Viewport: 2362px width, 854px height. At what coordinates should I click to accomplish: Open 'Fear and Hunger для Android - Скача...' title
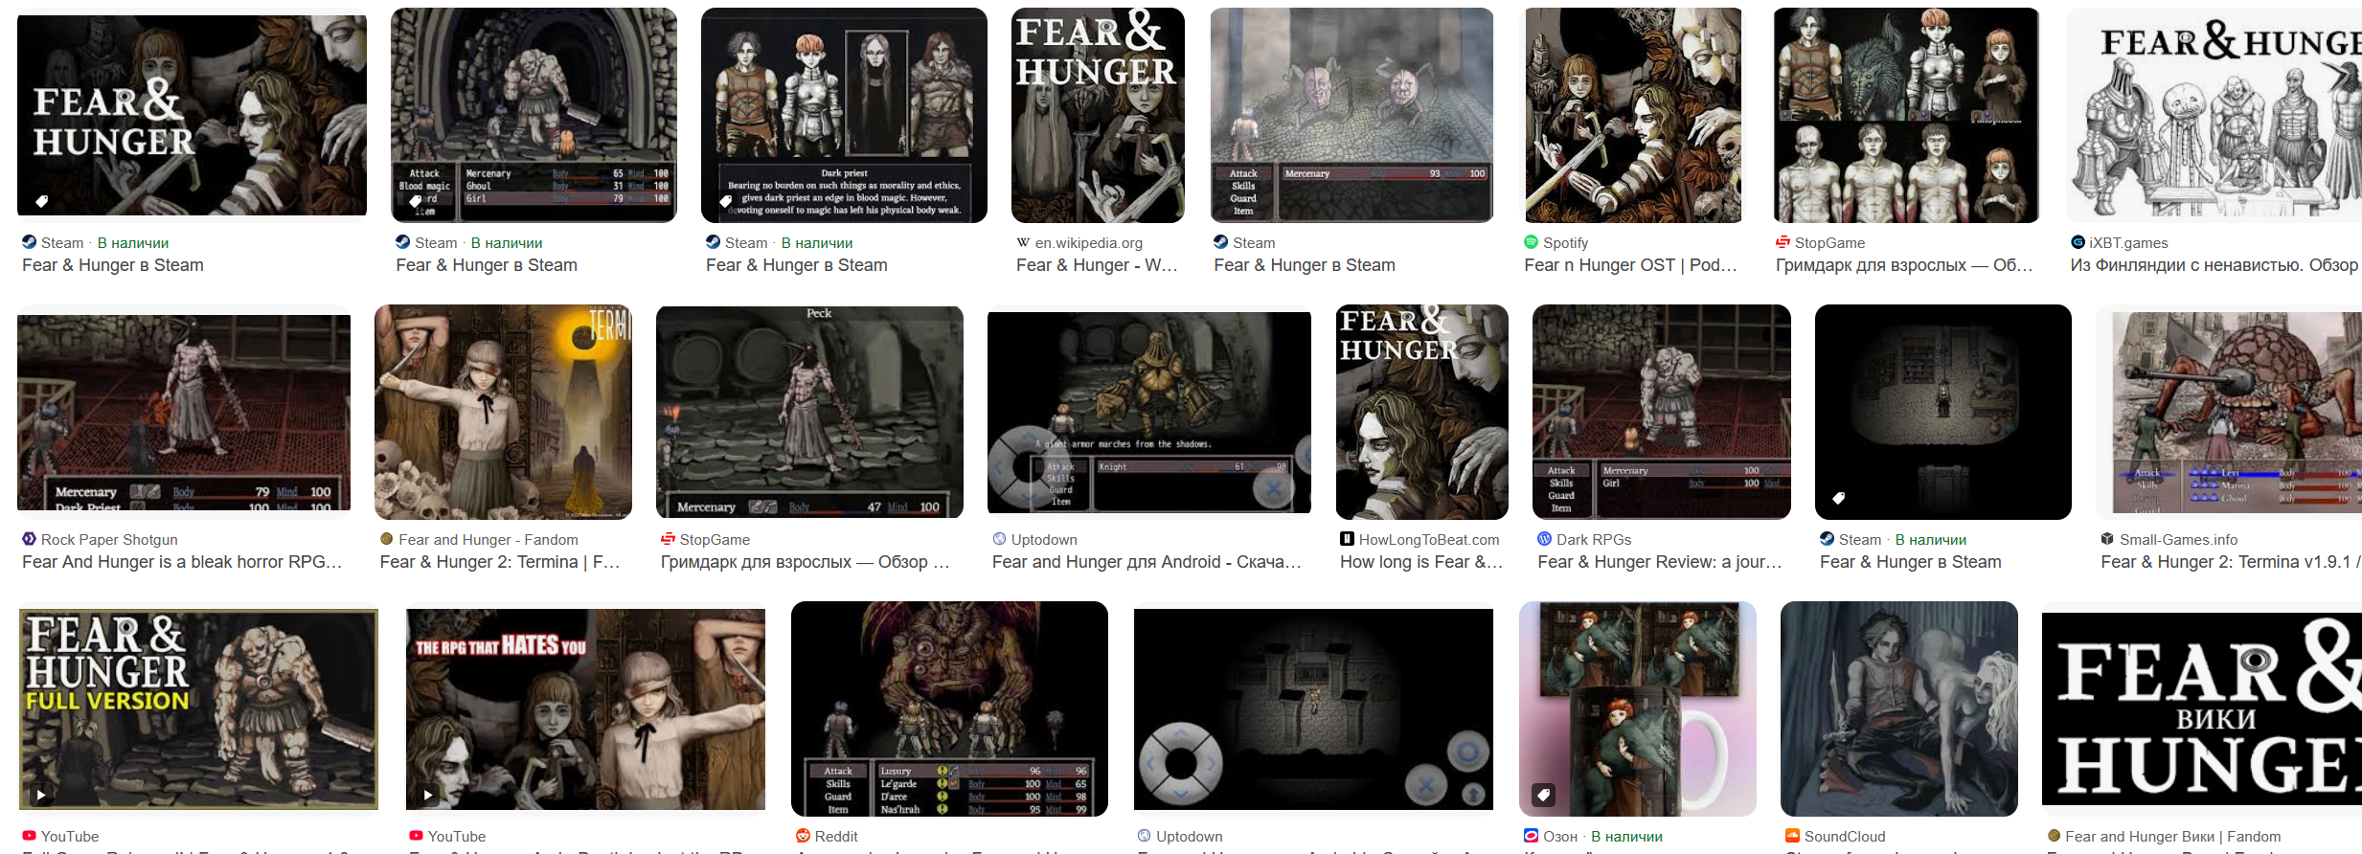click(x=1147, y=562)
